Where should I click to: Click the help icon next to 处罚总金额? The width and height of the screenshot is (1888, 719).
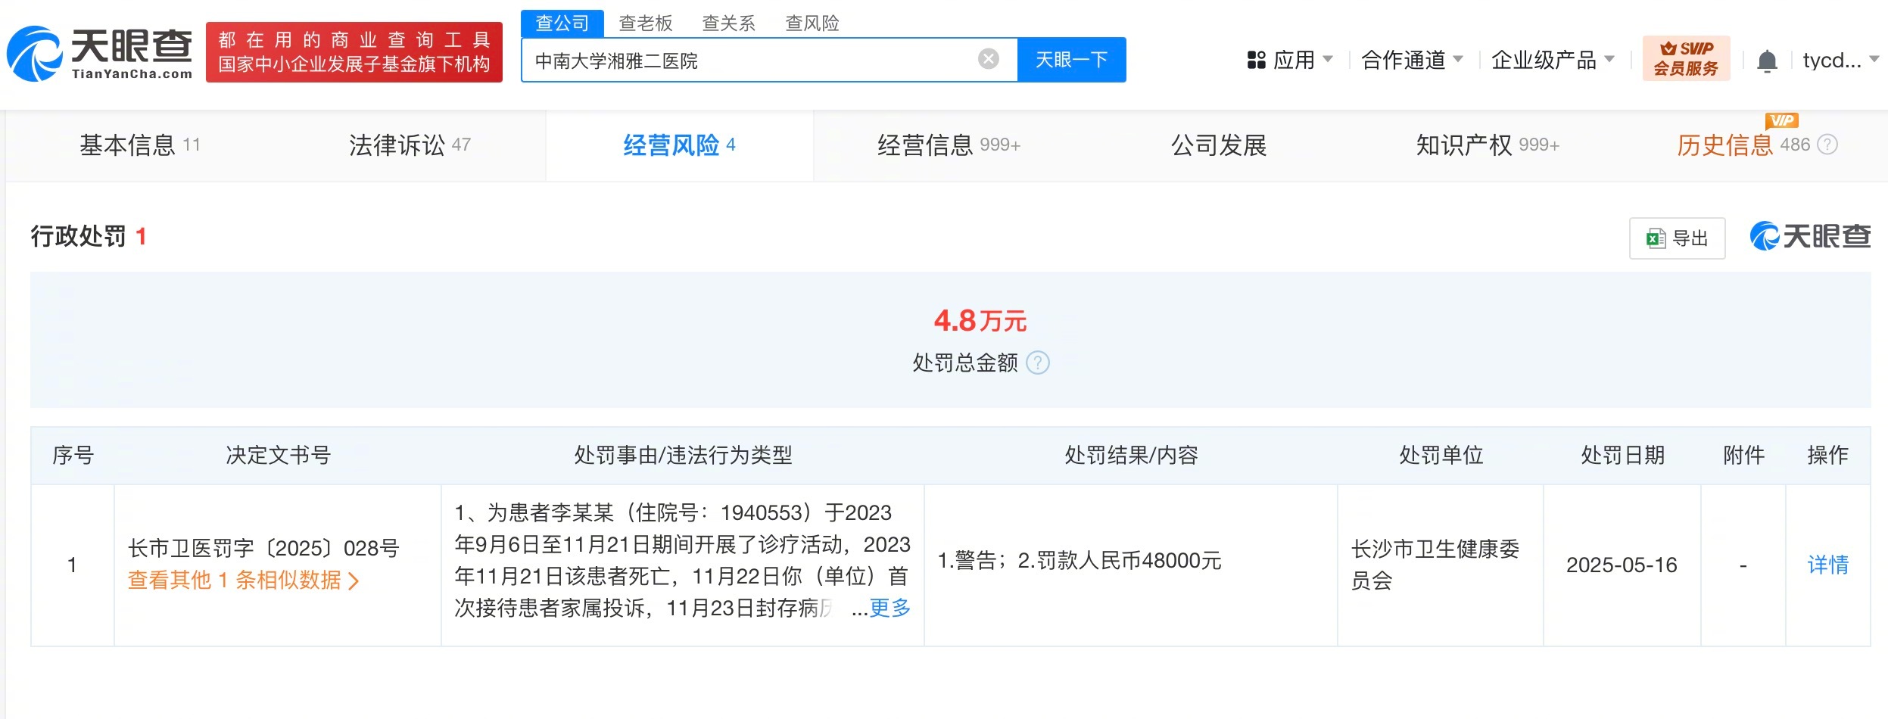coord(1038,363)
